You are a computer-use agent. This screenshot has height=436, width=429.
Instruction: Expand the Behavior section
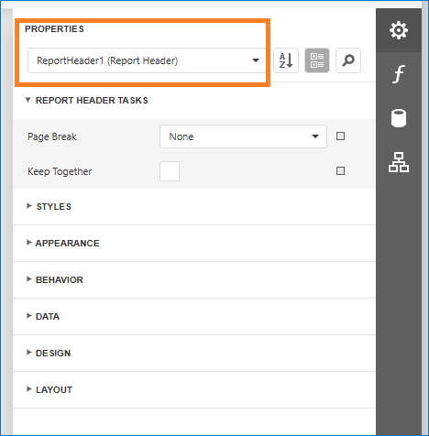[x=55, y=279]
